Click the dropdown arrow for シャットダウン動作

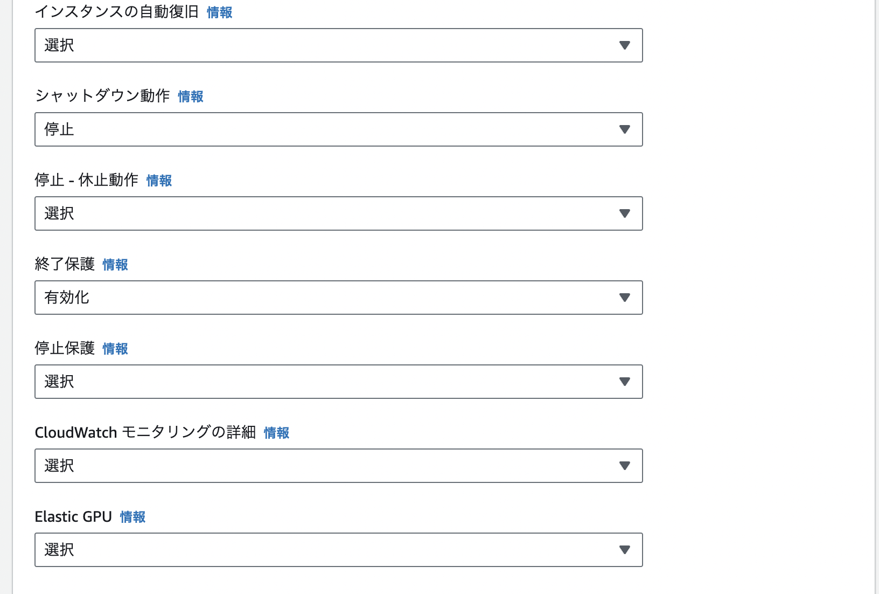(x=625, y=129)
